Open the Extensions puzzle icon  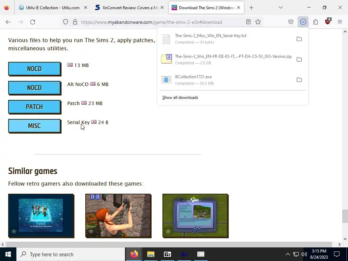point(315,22)
